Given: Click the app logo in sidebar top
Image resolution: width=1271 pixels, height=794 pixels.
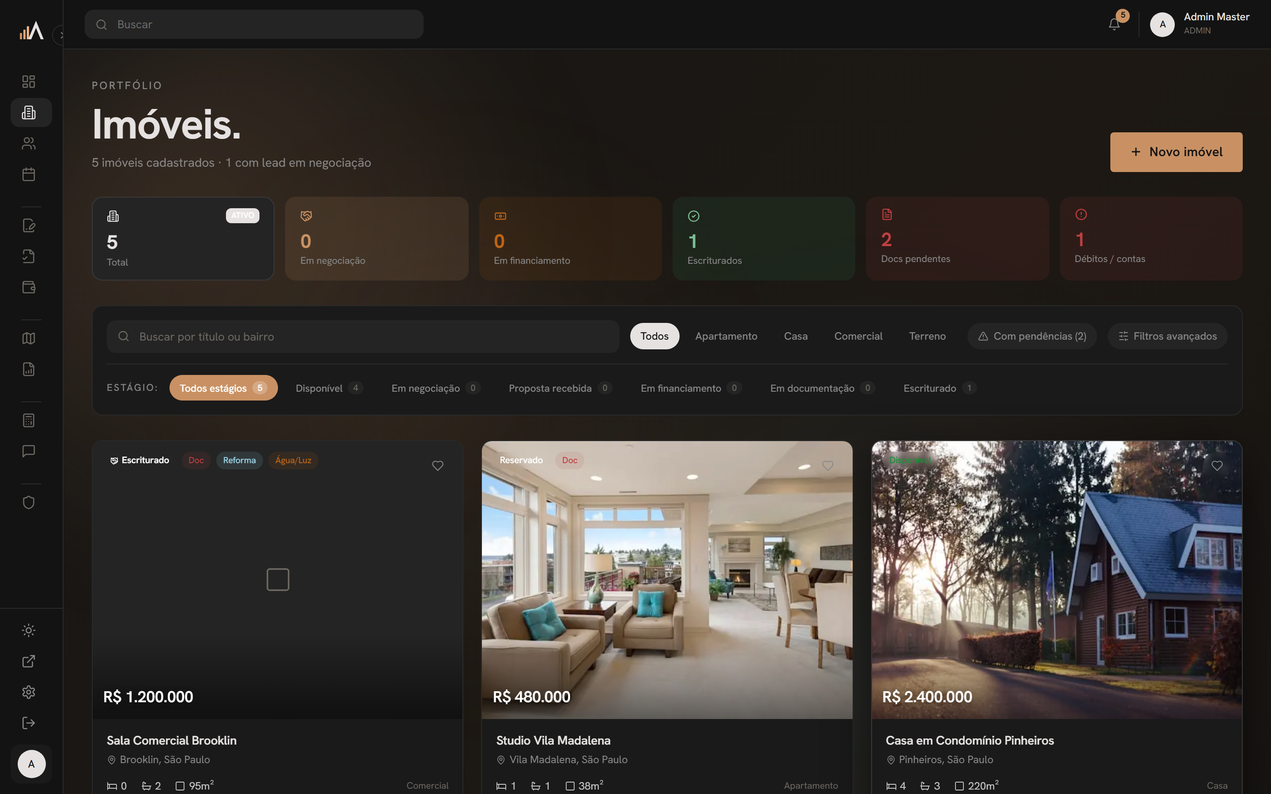Looking at the screenshot, I should point(31,30).
